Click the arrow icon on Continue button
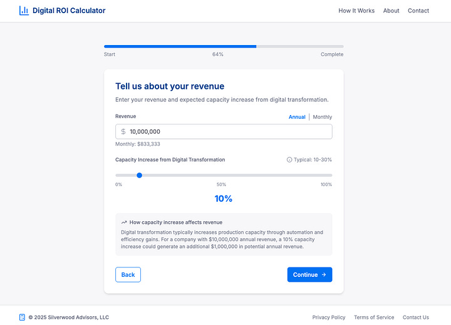 coord(324,274)
